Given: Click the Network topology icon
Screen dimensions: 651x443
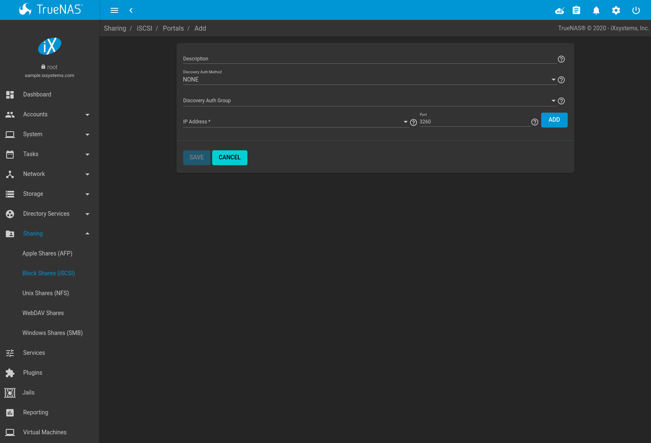Looking at the screenshot, I should point(10,174).
